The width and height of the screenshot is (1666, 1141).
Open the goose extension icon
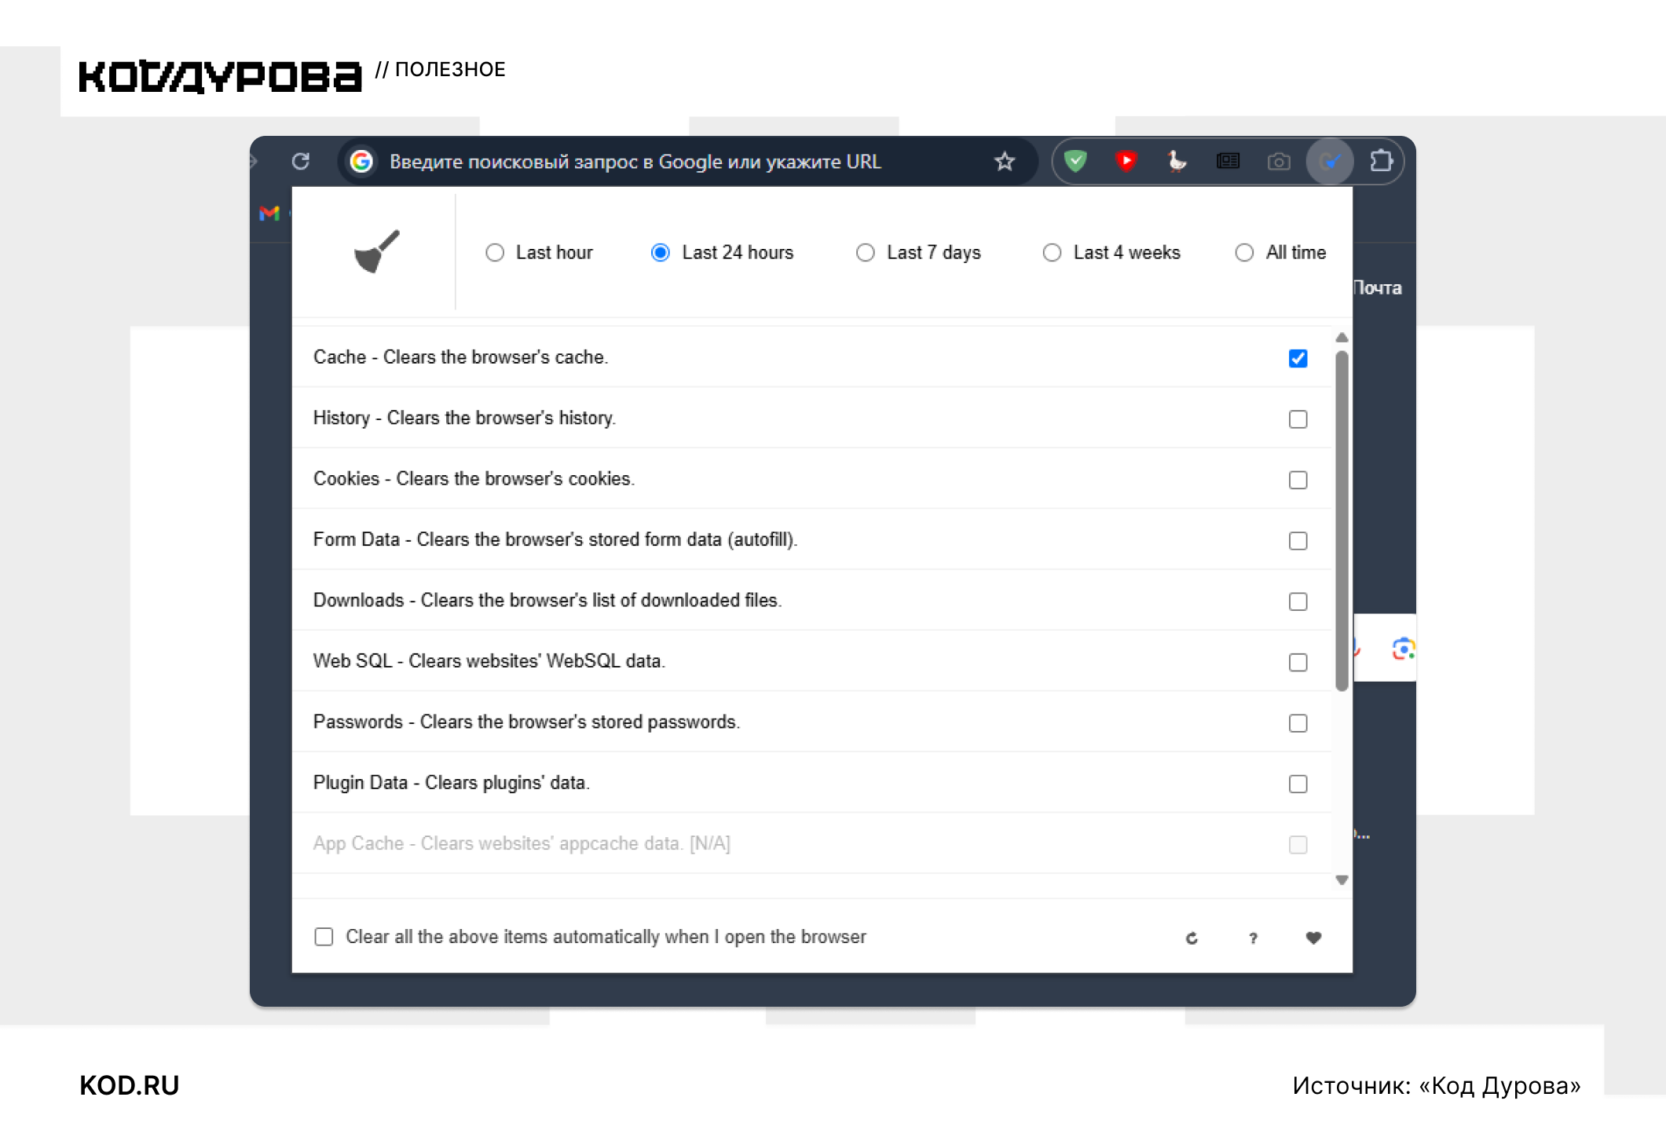[x=1177, y=162]
